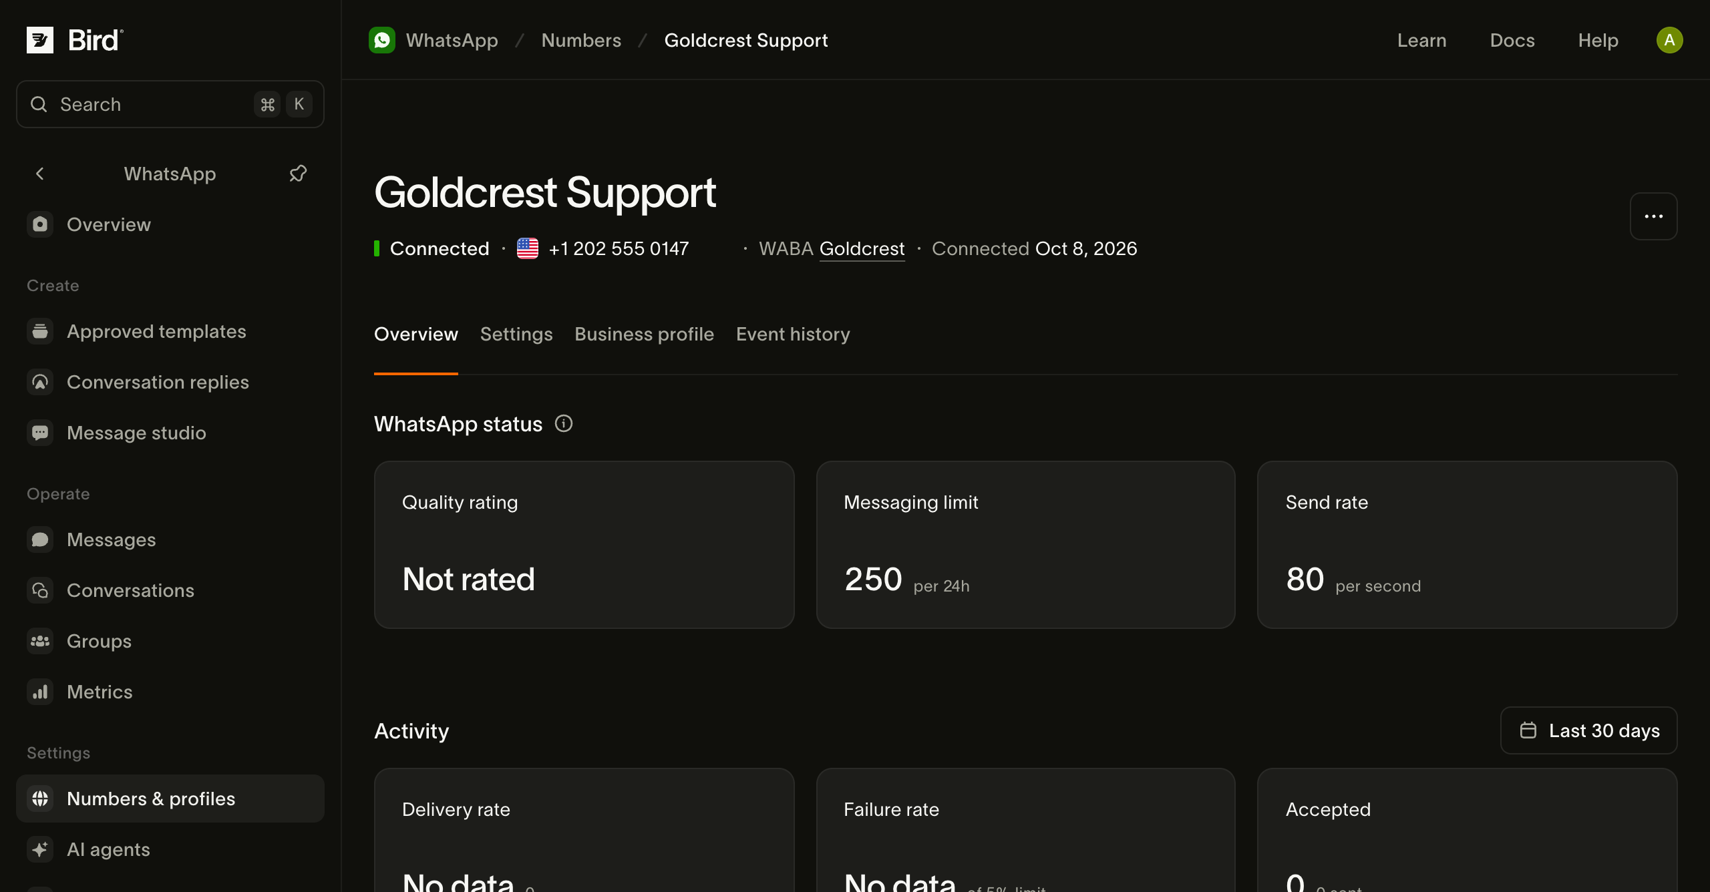Open the three-dot more options menu
This screenshot has width=1710, height=892.
tap(1654, 216)
